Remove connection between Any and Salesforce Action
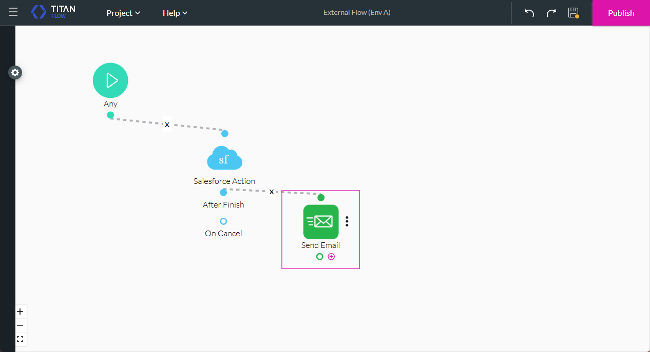The image size is (650, 352). pyautogui.click(x=167, y=125)
